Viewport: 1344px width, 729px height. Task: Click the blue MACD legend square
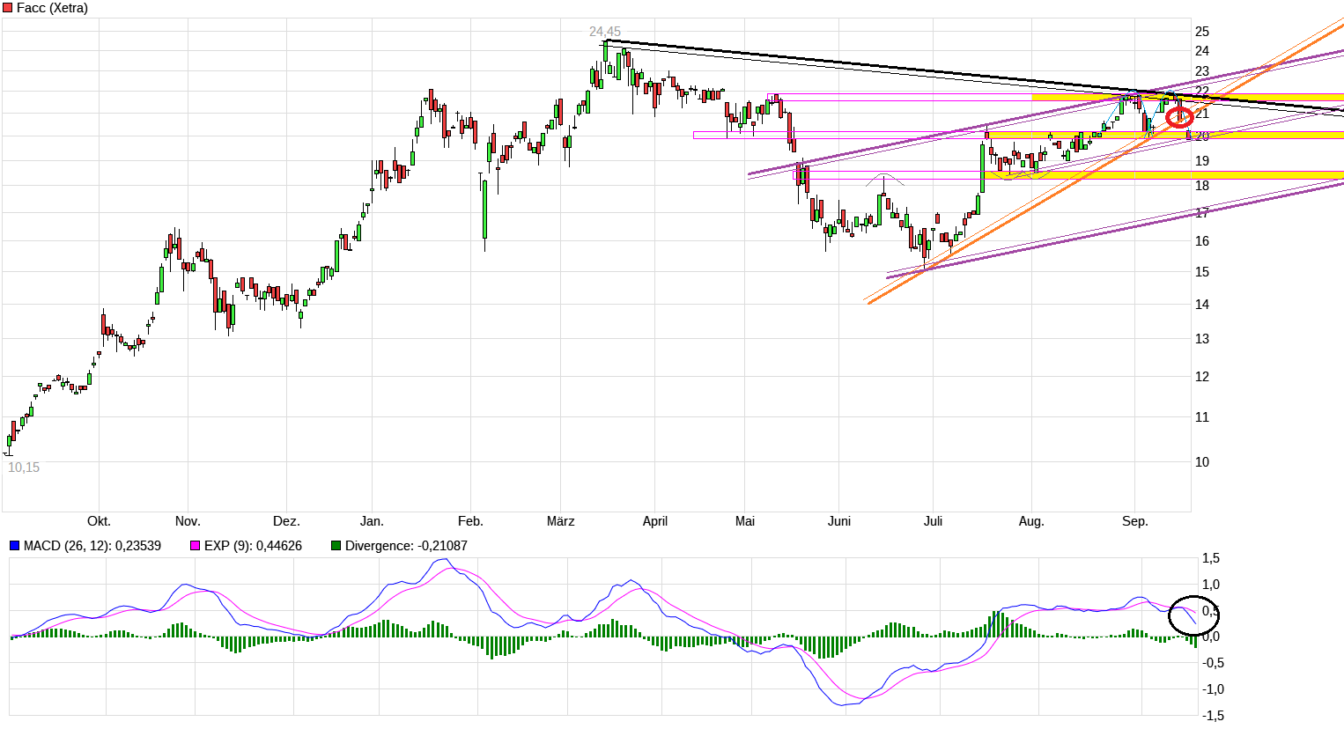(x=14, y=546)
